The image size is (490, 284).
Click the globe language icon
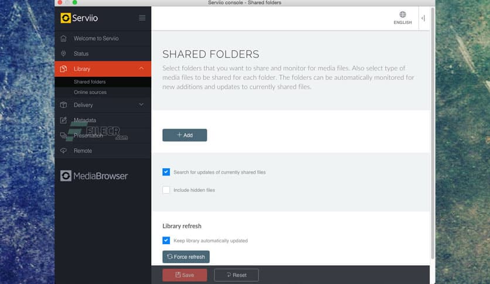pos(403,15)
